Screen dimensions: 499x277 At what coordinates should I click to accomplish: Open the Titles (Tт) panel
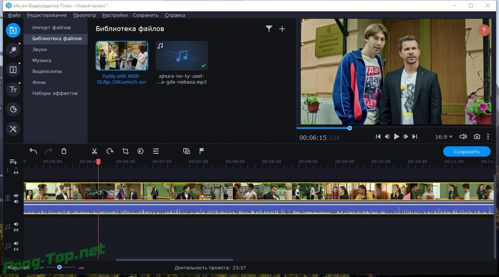pyautogui.click(x=13, y=89)
